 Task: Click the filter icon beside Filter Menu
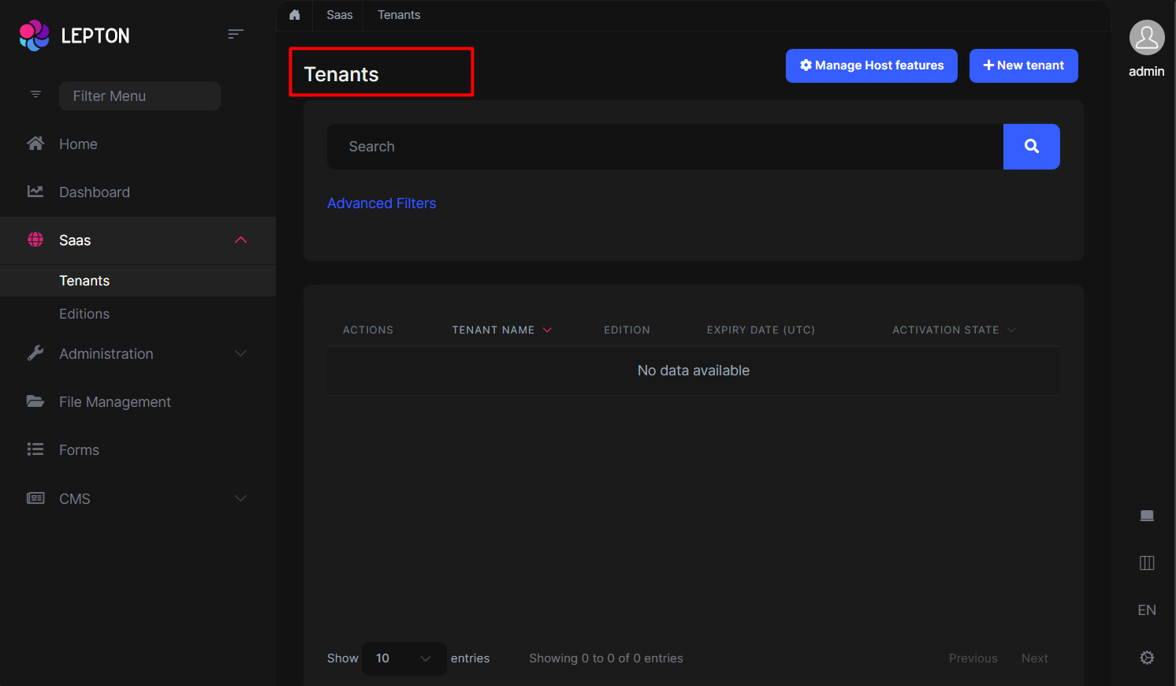click(35, 95)
